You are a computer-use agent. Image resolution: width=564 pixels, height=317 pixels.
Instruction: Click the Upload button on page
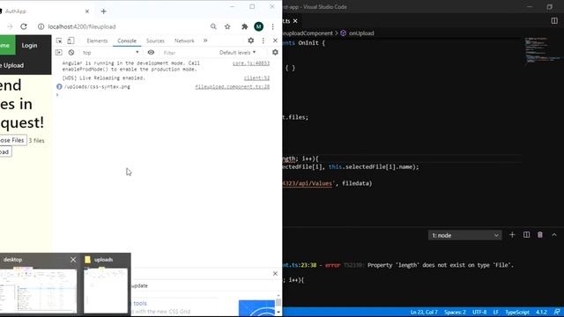pyautogui.click(x=5, y=151)
